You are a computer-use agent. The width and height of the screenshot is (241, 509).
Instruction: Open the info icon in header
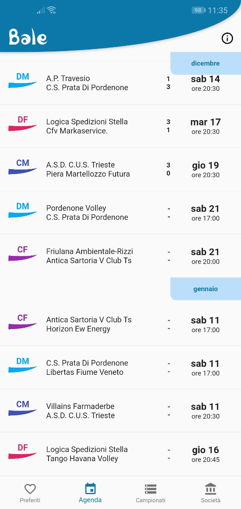(227, 38)
